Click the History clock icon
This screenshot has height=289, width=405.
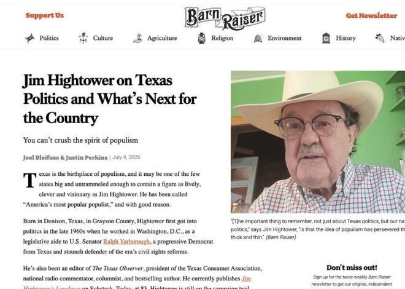[326, 38]
